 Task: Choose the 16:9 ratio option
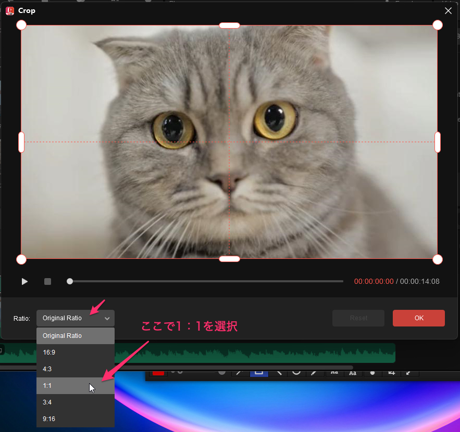tap(76, 352)
